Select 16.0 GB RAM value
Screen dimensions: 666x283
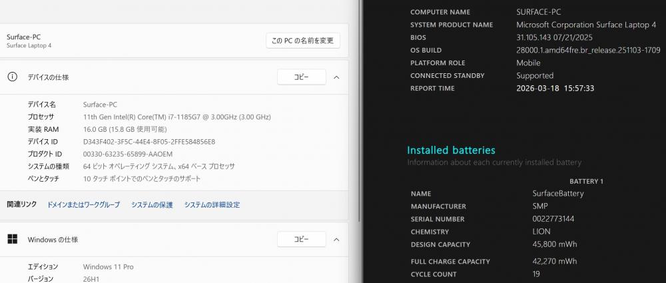pyautogui.click(x=125, y=129)
